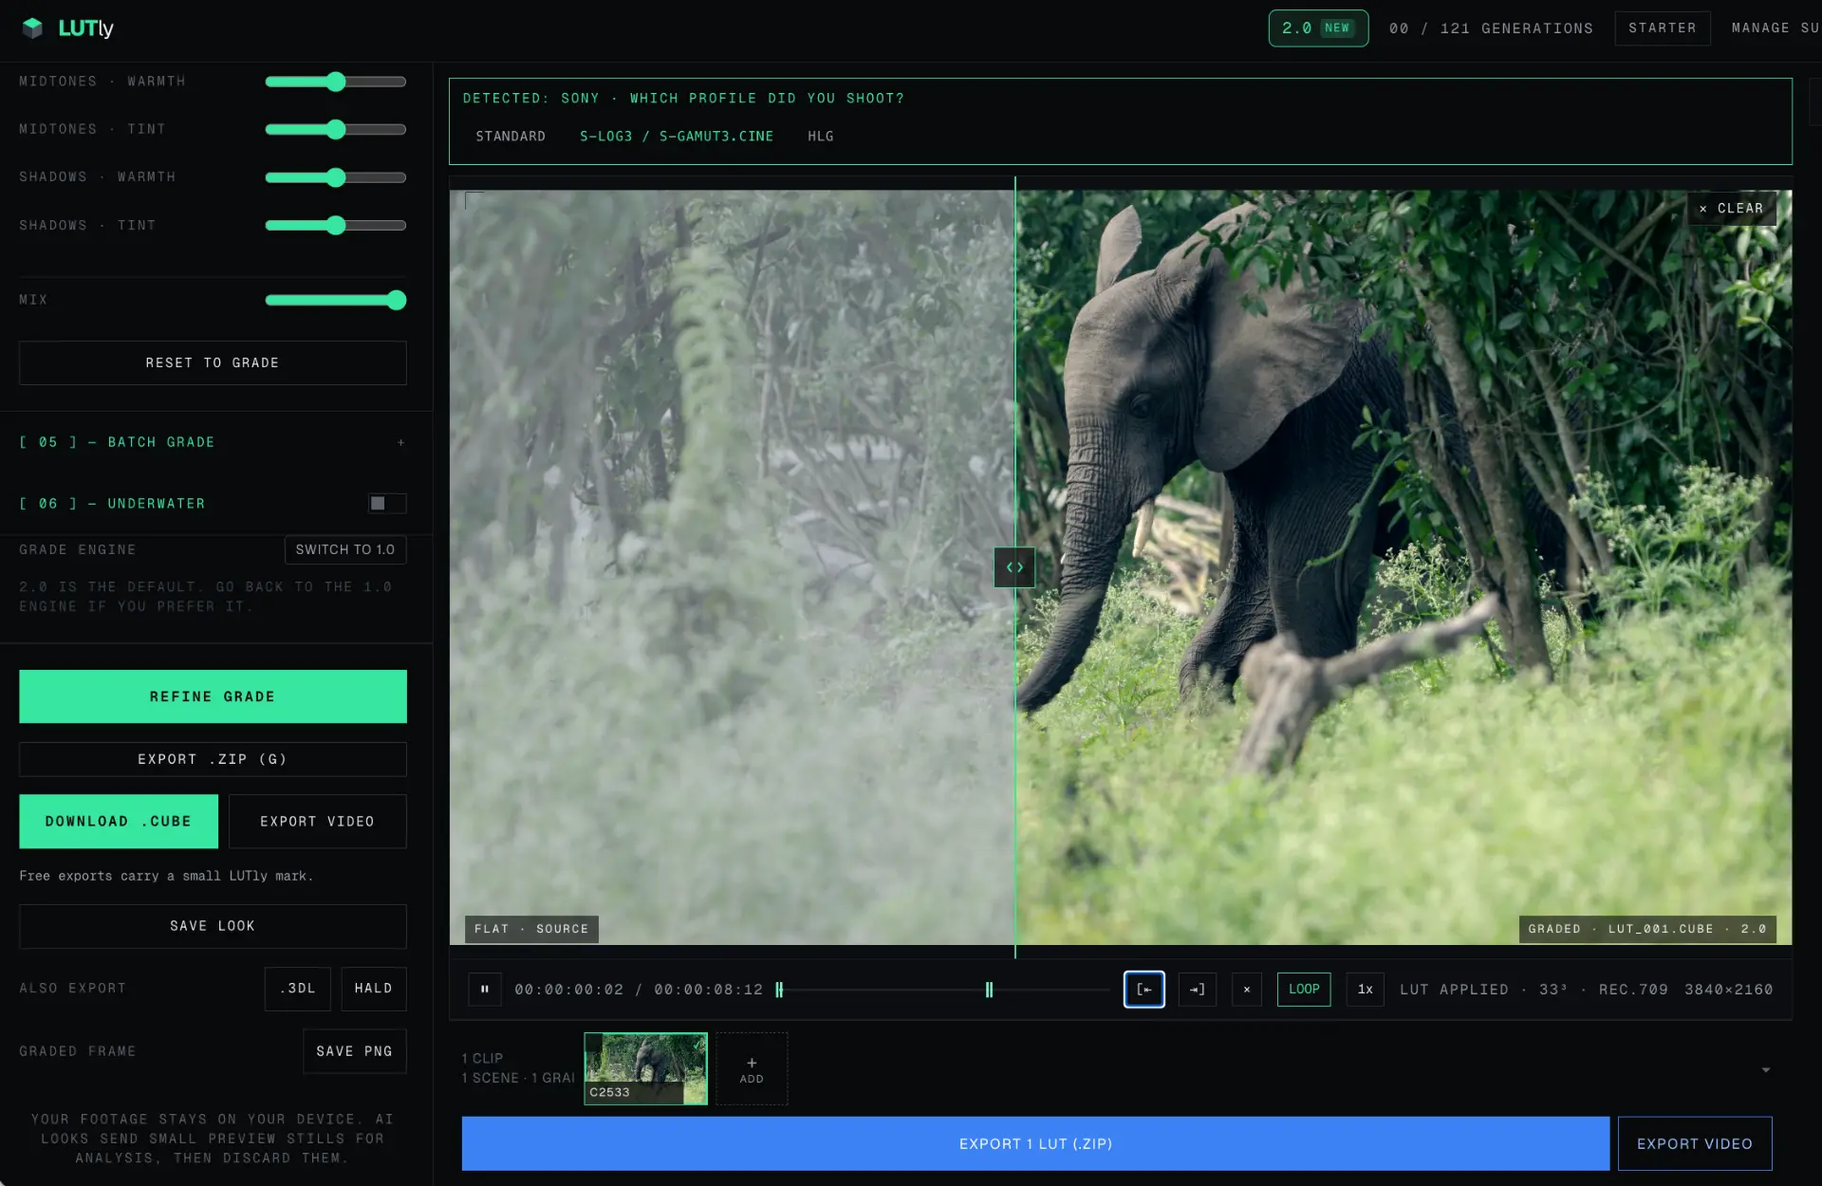The height and width of the screenshot is (1186, 1822).
Task: Adjust the Mix slider
Action: (x=336, y=301)
